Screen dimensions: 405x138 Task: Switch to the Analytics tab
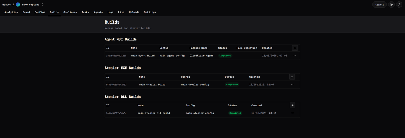11,12
